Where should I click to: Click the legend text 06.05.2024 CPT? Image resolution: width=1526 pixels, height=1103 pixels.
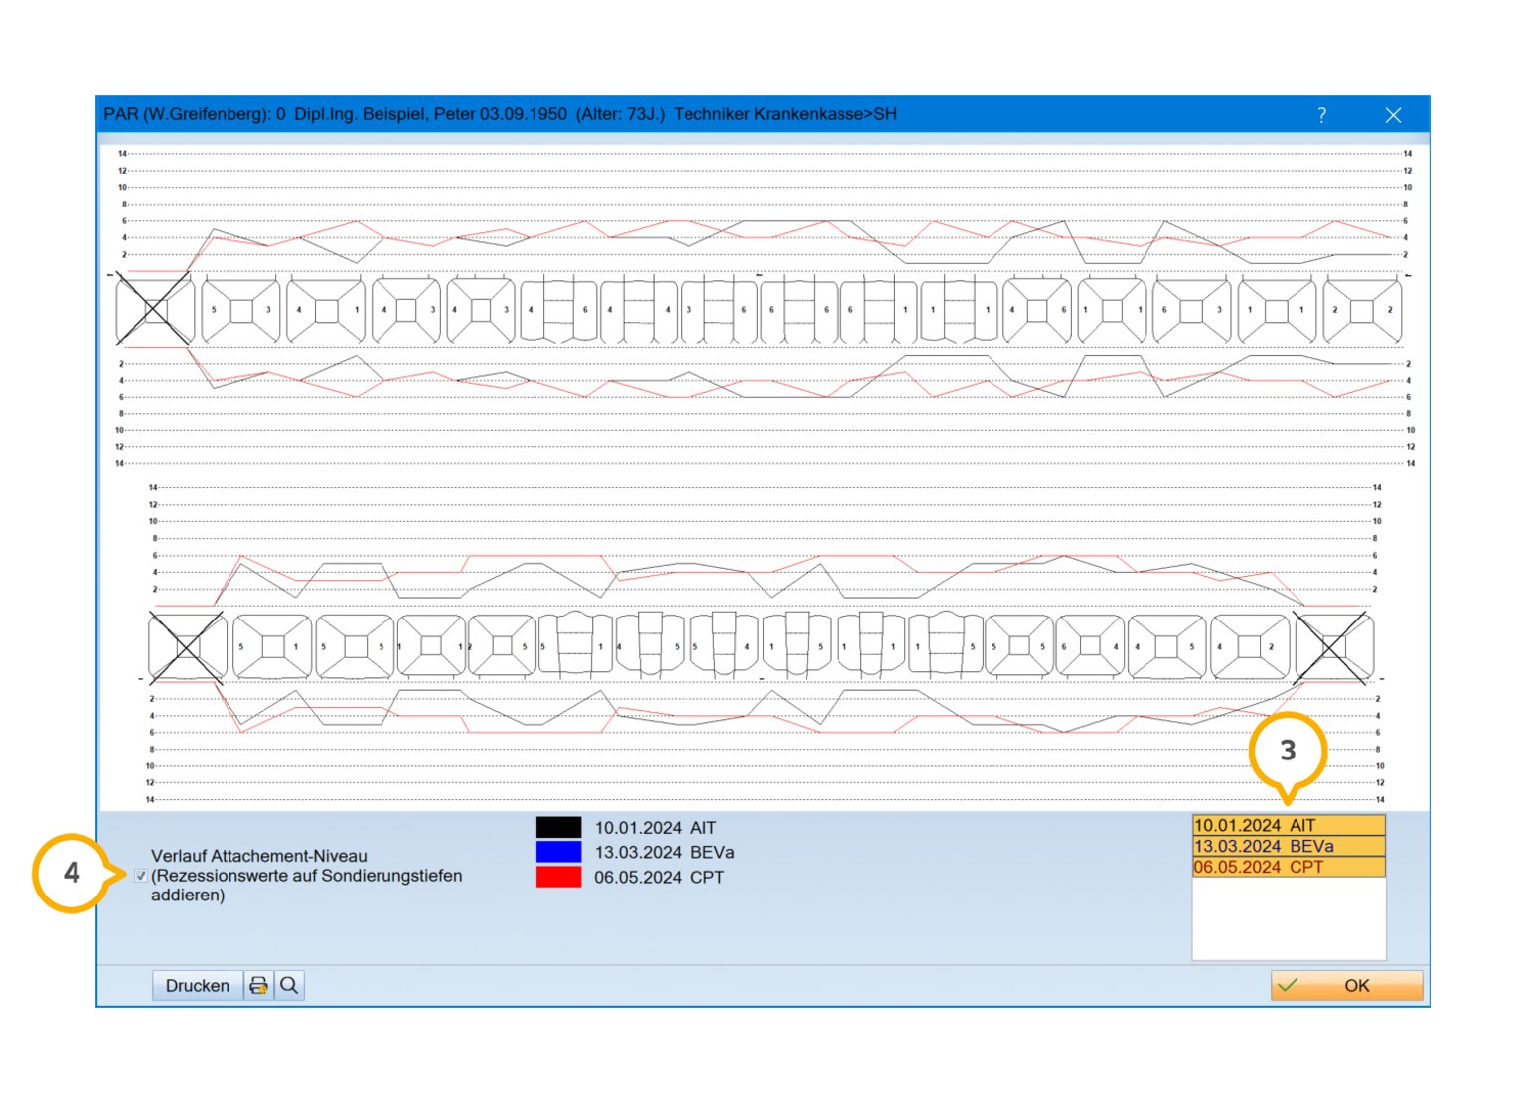click(660, 878)
